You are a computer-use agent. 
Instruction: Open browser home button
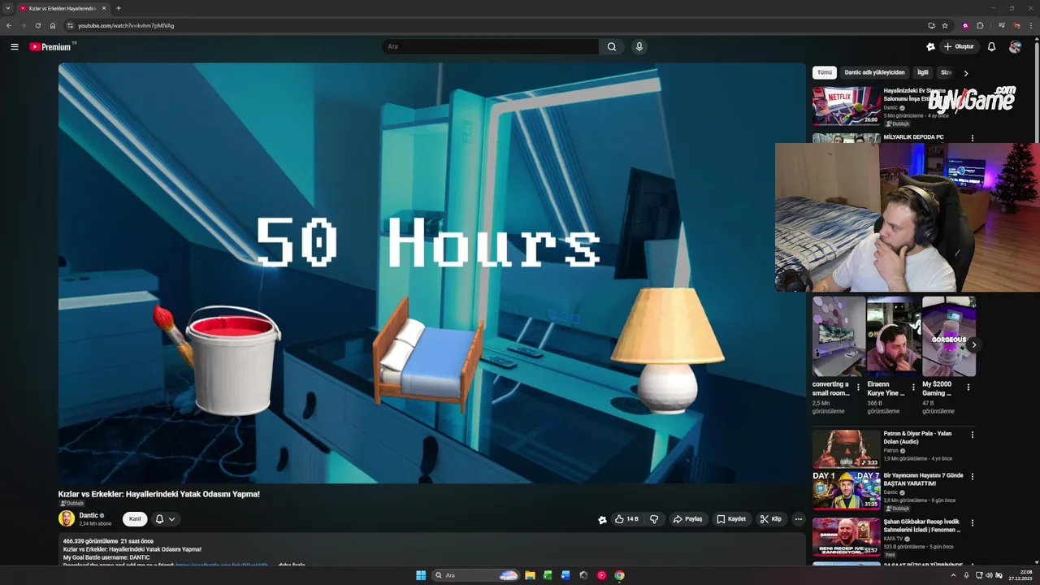(52, 25)
